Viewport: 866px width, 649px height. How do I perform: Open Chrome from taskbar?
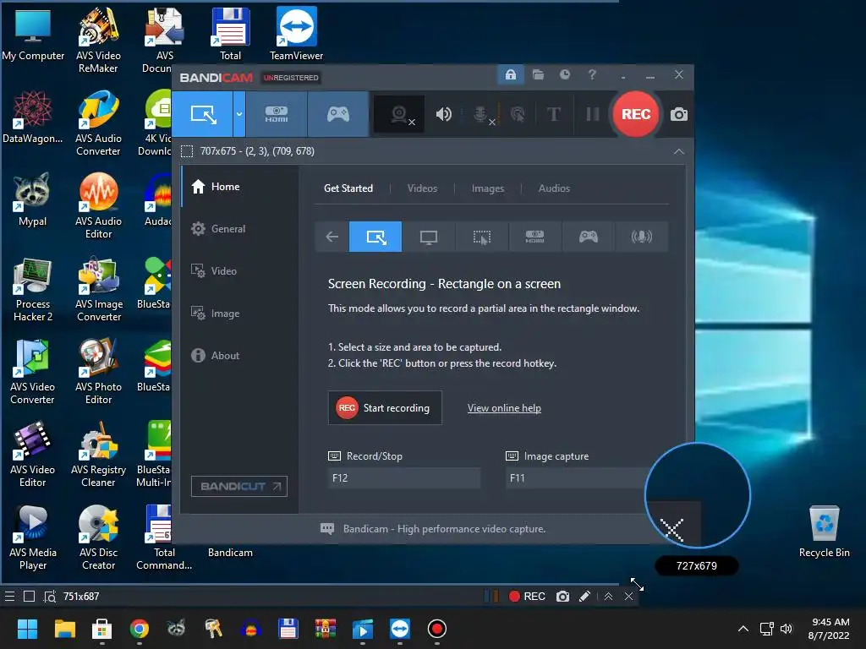point(140,629)
